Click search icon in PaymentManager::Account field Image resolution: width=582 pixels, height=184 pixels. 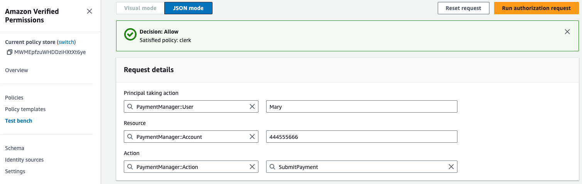click(x=130, y=137)
